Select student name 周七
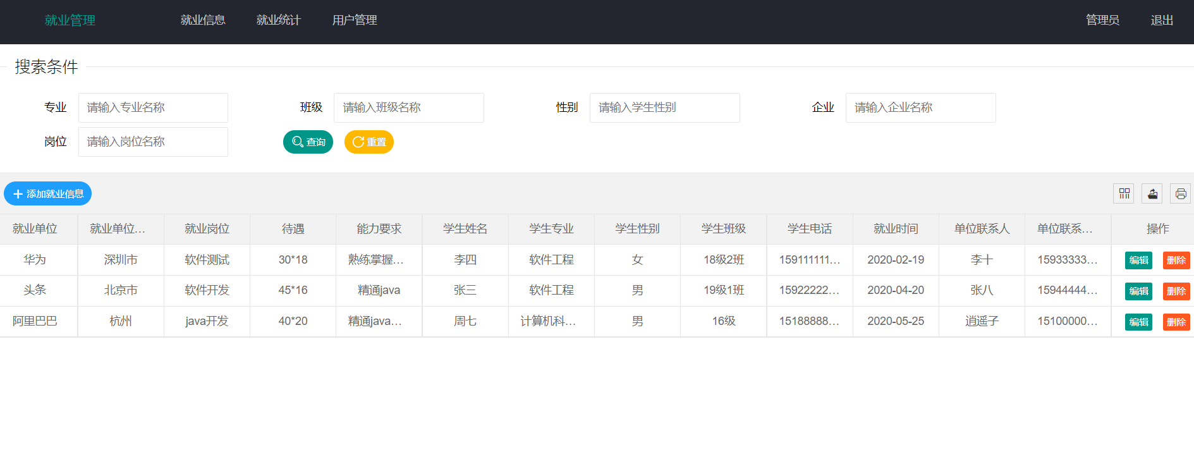This screenshot has width=1194, height=452. (x=465, y=321)
